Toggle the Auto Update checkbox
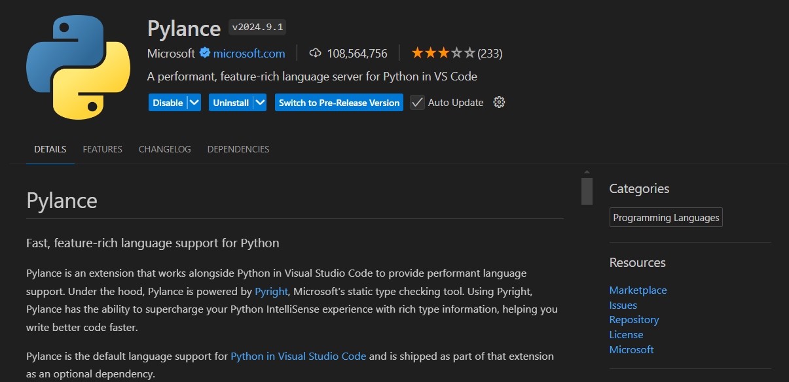789x382 pixels. (417, 102)
